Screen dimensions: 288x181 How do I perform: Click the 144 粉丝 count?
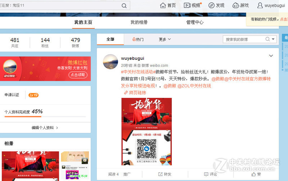(45, 42)
